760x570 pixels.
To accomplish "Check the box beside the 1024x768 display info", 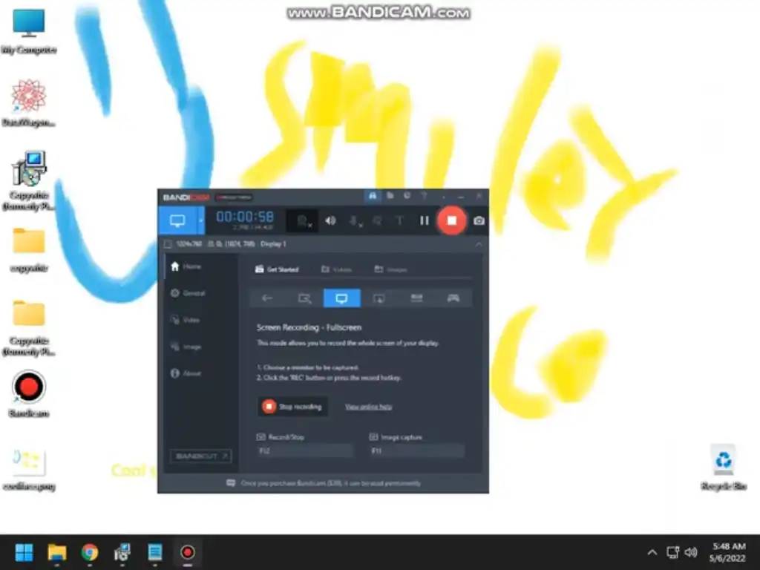I will (x=168, y=243).
